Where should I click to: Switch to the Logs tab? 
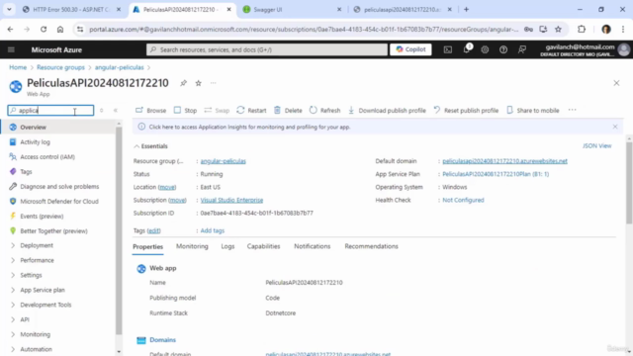pyautogui.click(x=227, y=246)
